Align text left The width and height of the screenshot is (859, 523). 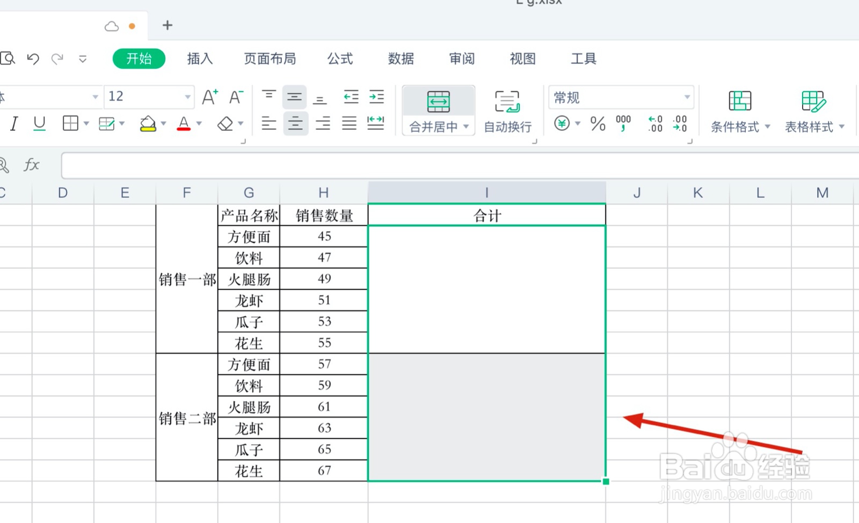[x=268, y=124]
